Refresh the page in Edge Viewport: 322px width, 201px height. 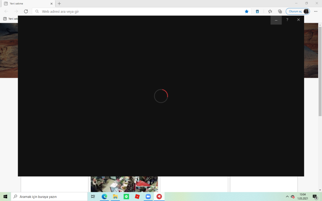26,11
